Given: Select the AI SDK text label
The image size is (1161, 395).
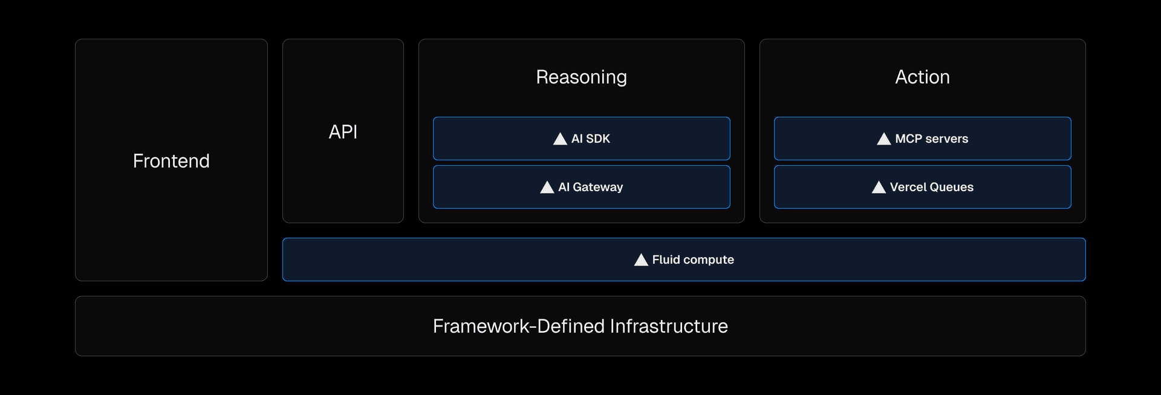Looking at the screenshot, I should [591, 139].
